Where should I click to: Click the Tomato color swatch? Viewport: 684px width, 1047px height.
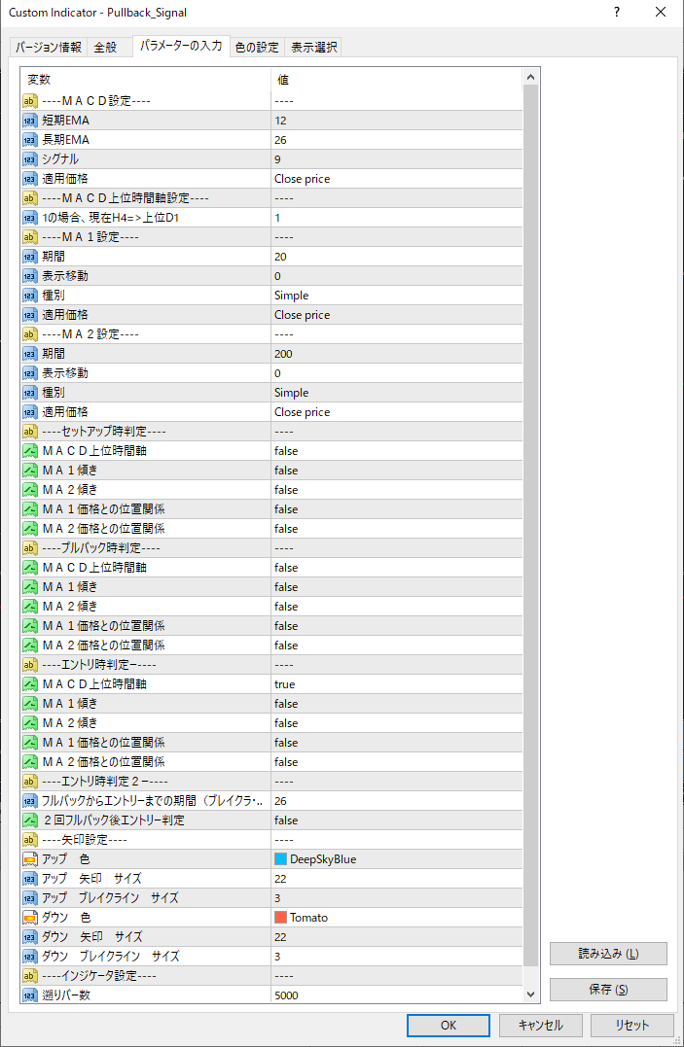[281, 918]
